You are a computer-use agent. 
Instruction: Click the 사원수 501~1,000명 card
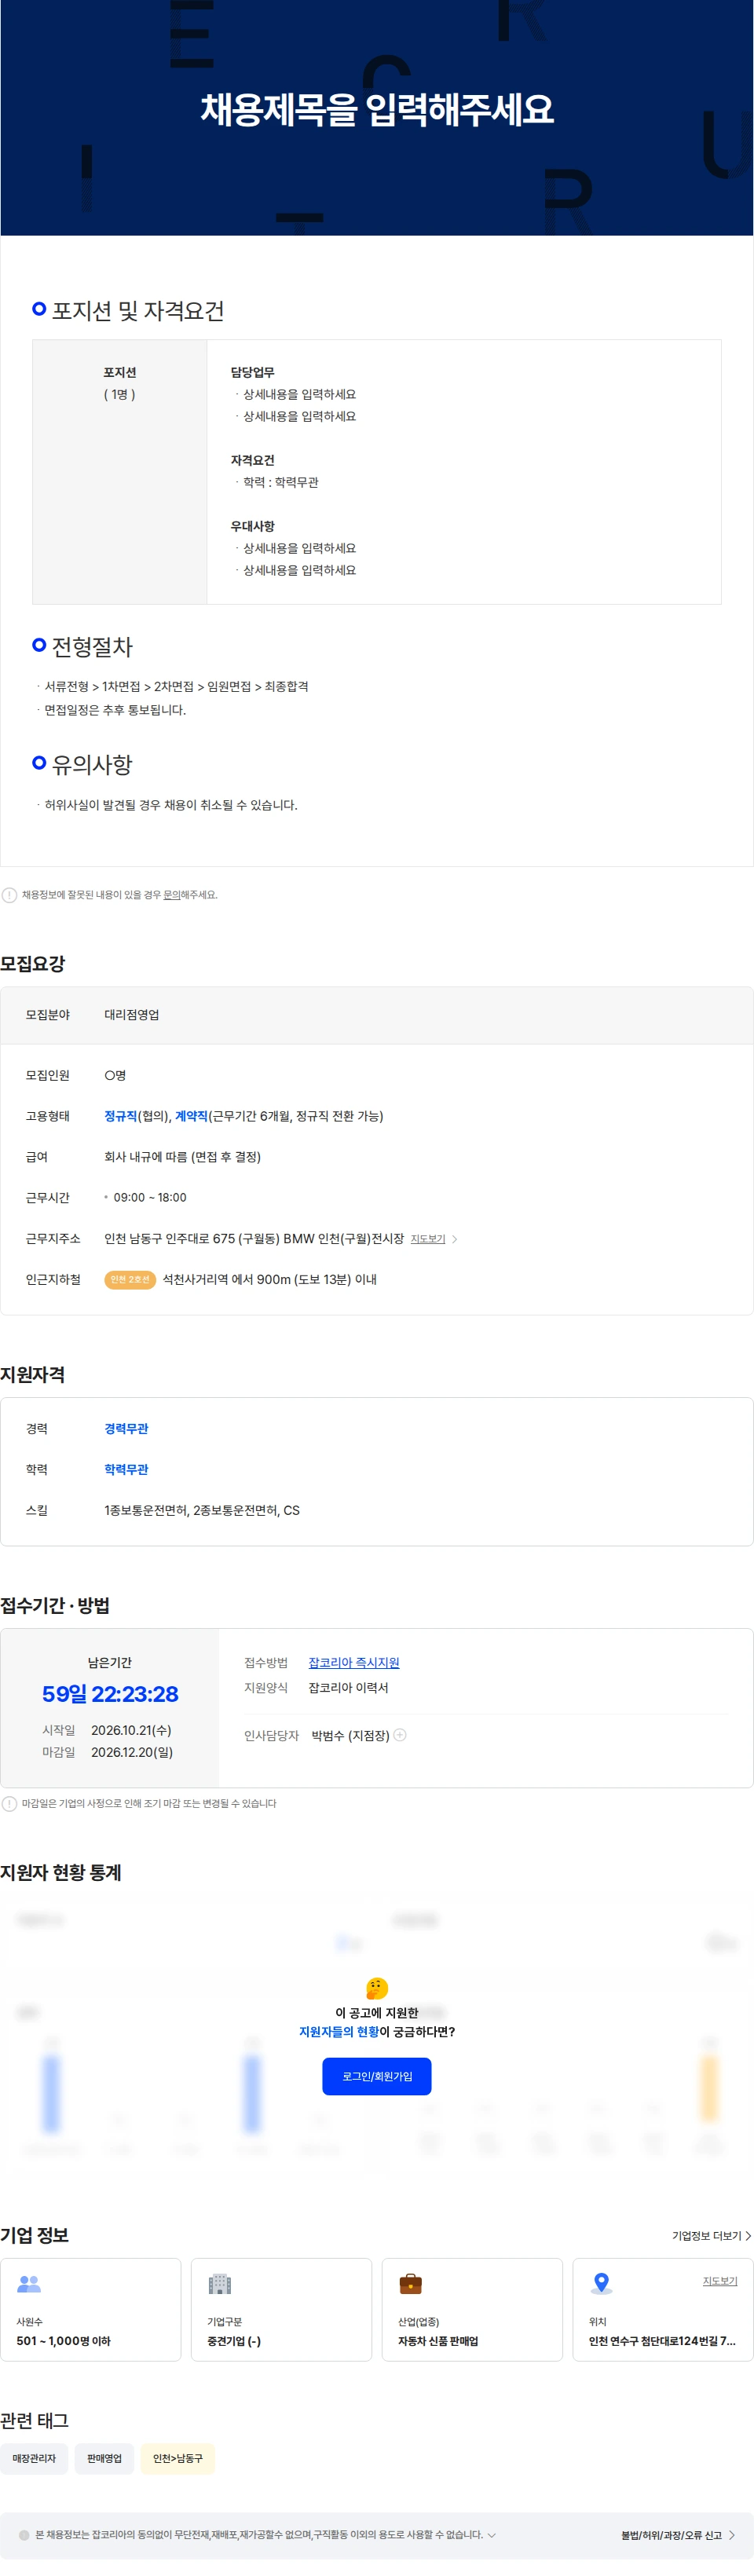tap(90, 2309)
